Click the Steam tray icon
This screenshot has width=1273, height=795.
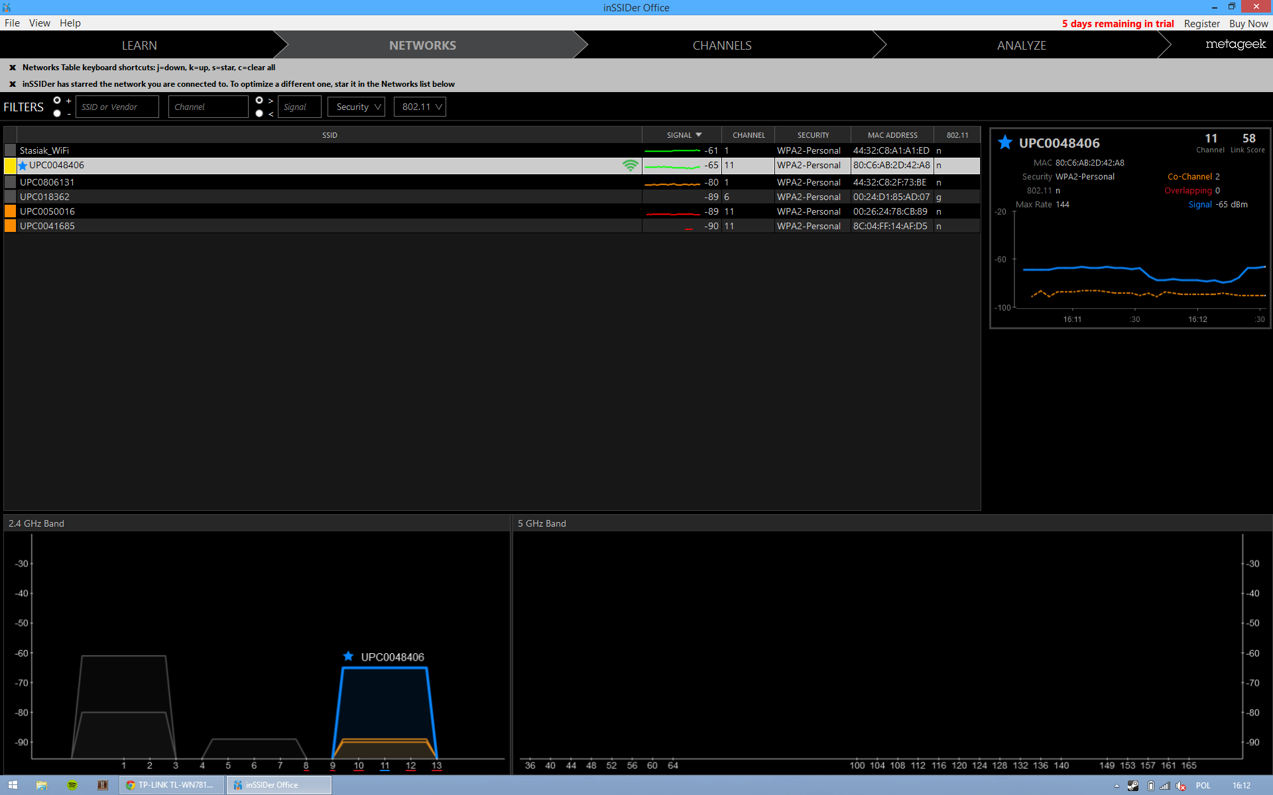1133,786
